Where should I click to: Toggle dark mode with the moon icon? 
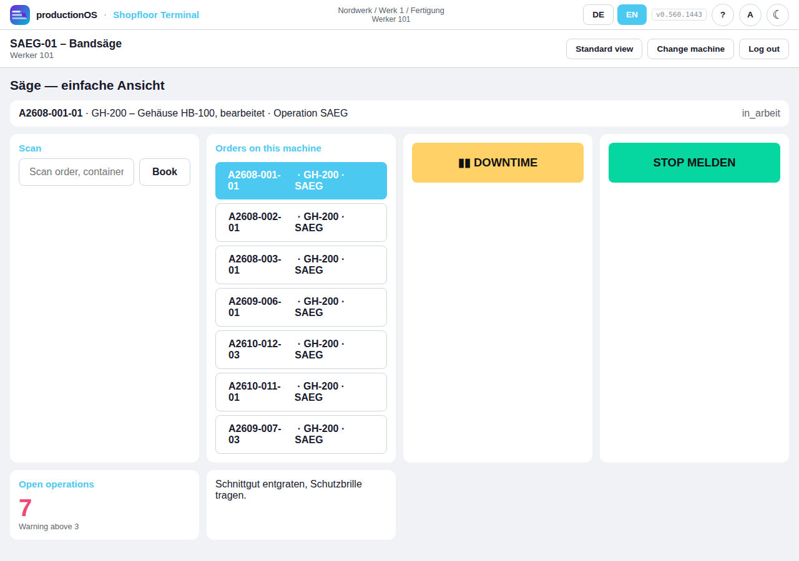click(778, 15)
